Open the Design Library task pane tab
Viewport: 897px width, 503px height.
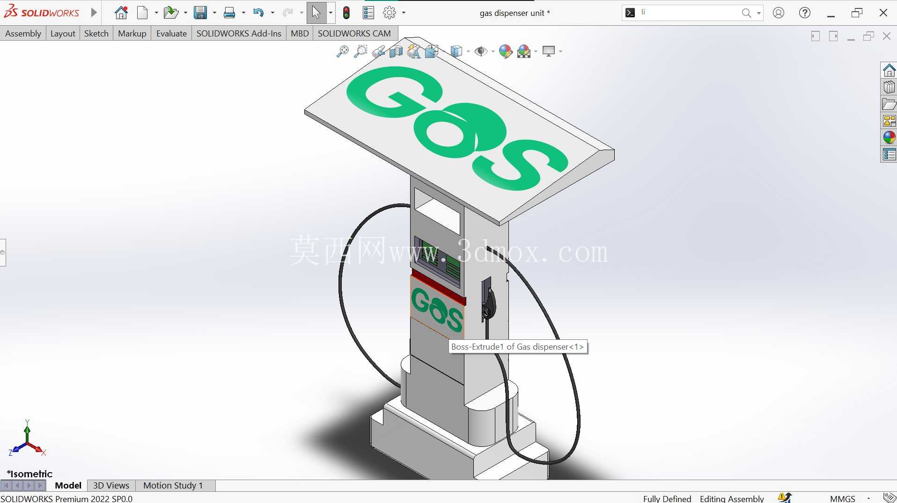[889, 87]
